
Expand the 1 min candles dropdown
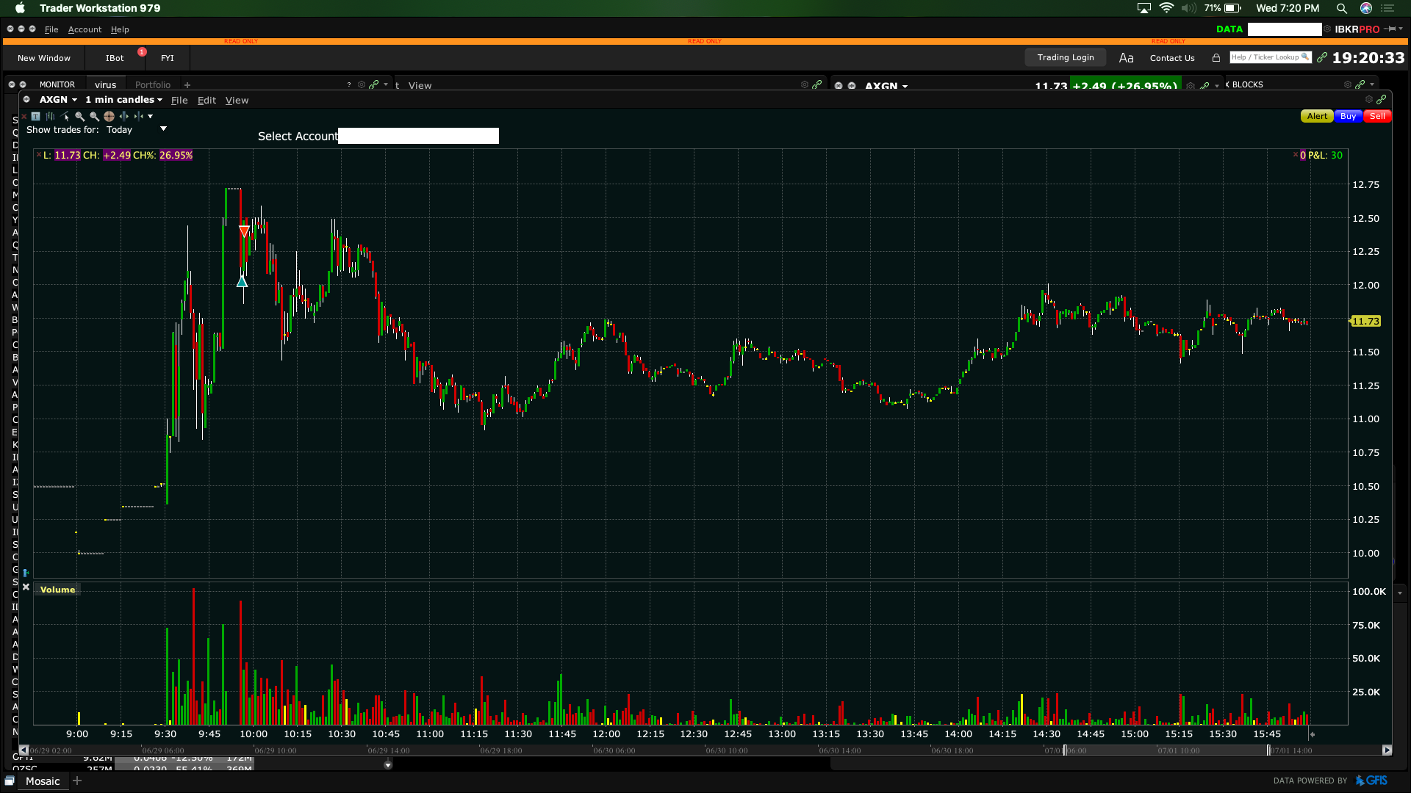123,100
